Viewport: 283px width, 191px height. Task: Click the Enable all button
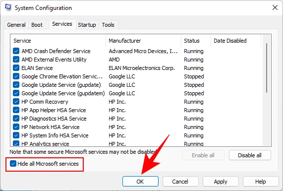point(203,155)
